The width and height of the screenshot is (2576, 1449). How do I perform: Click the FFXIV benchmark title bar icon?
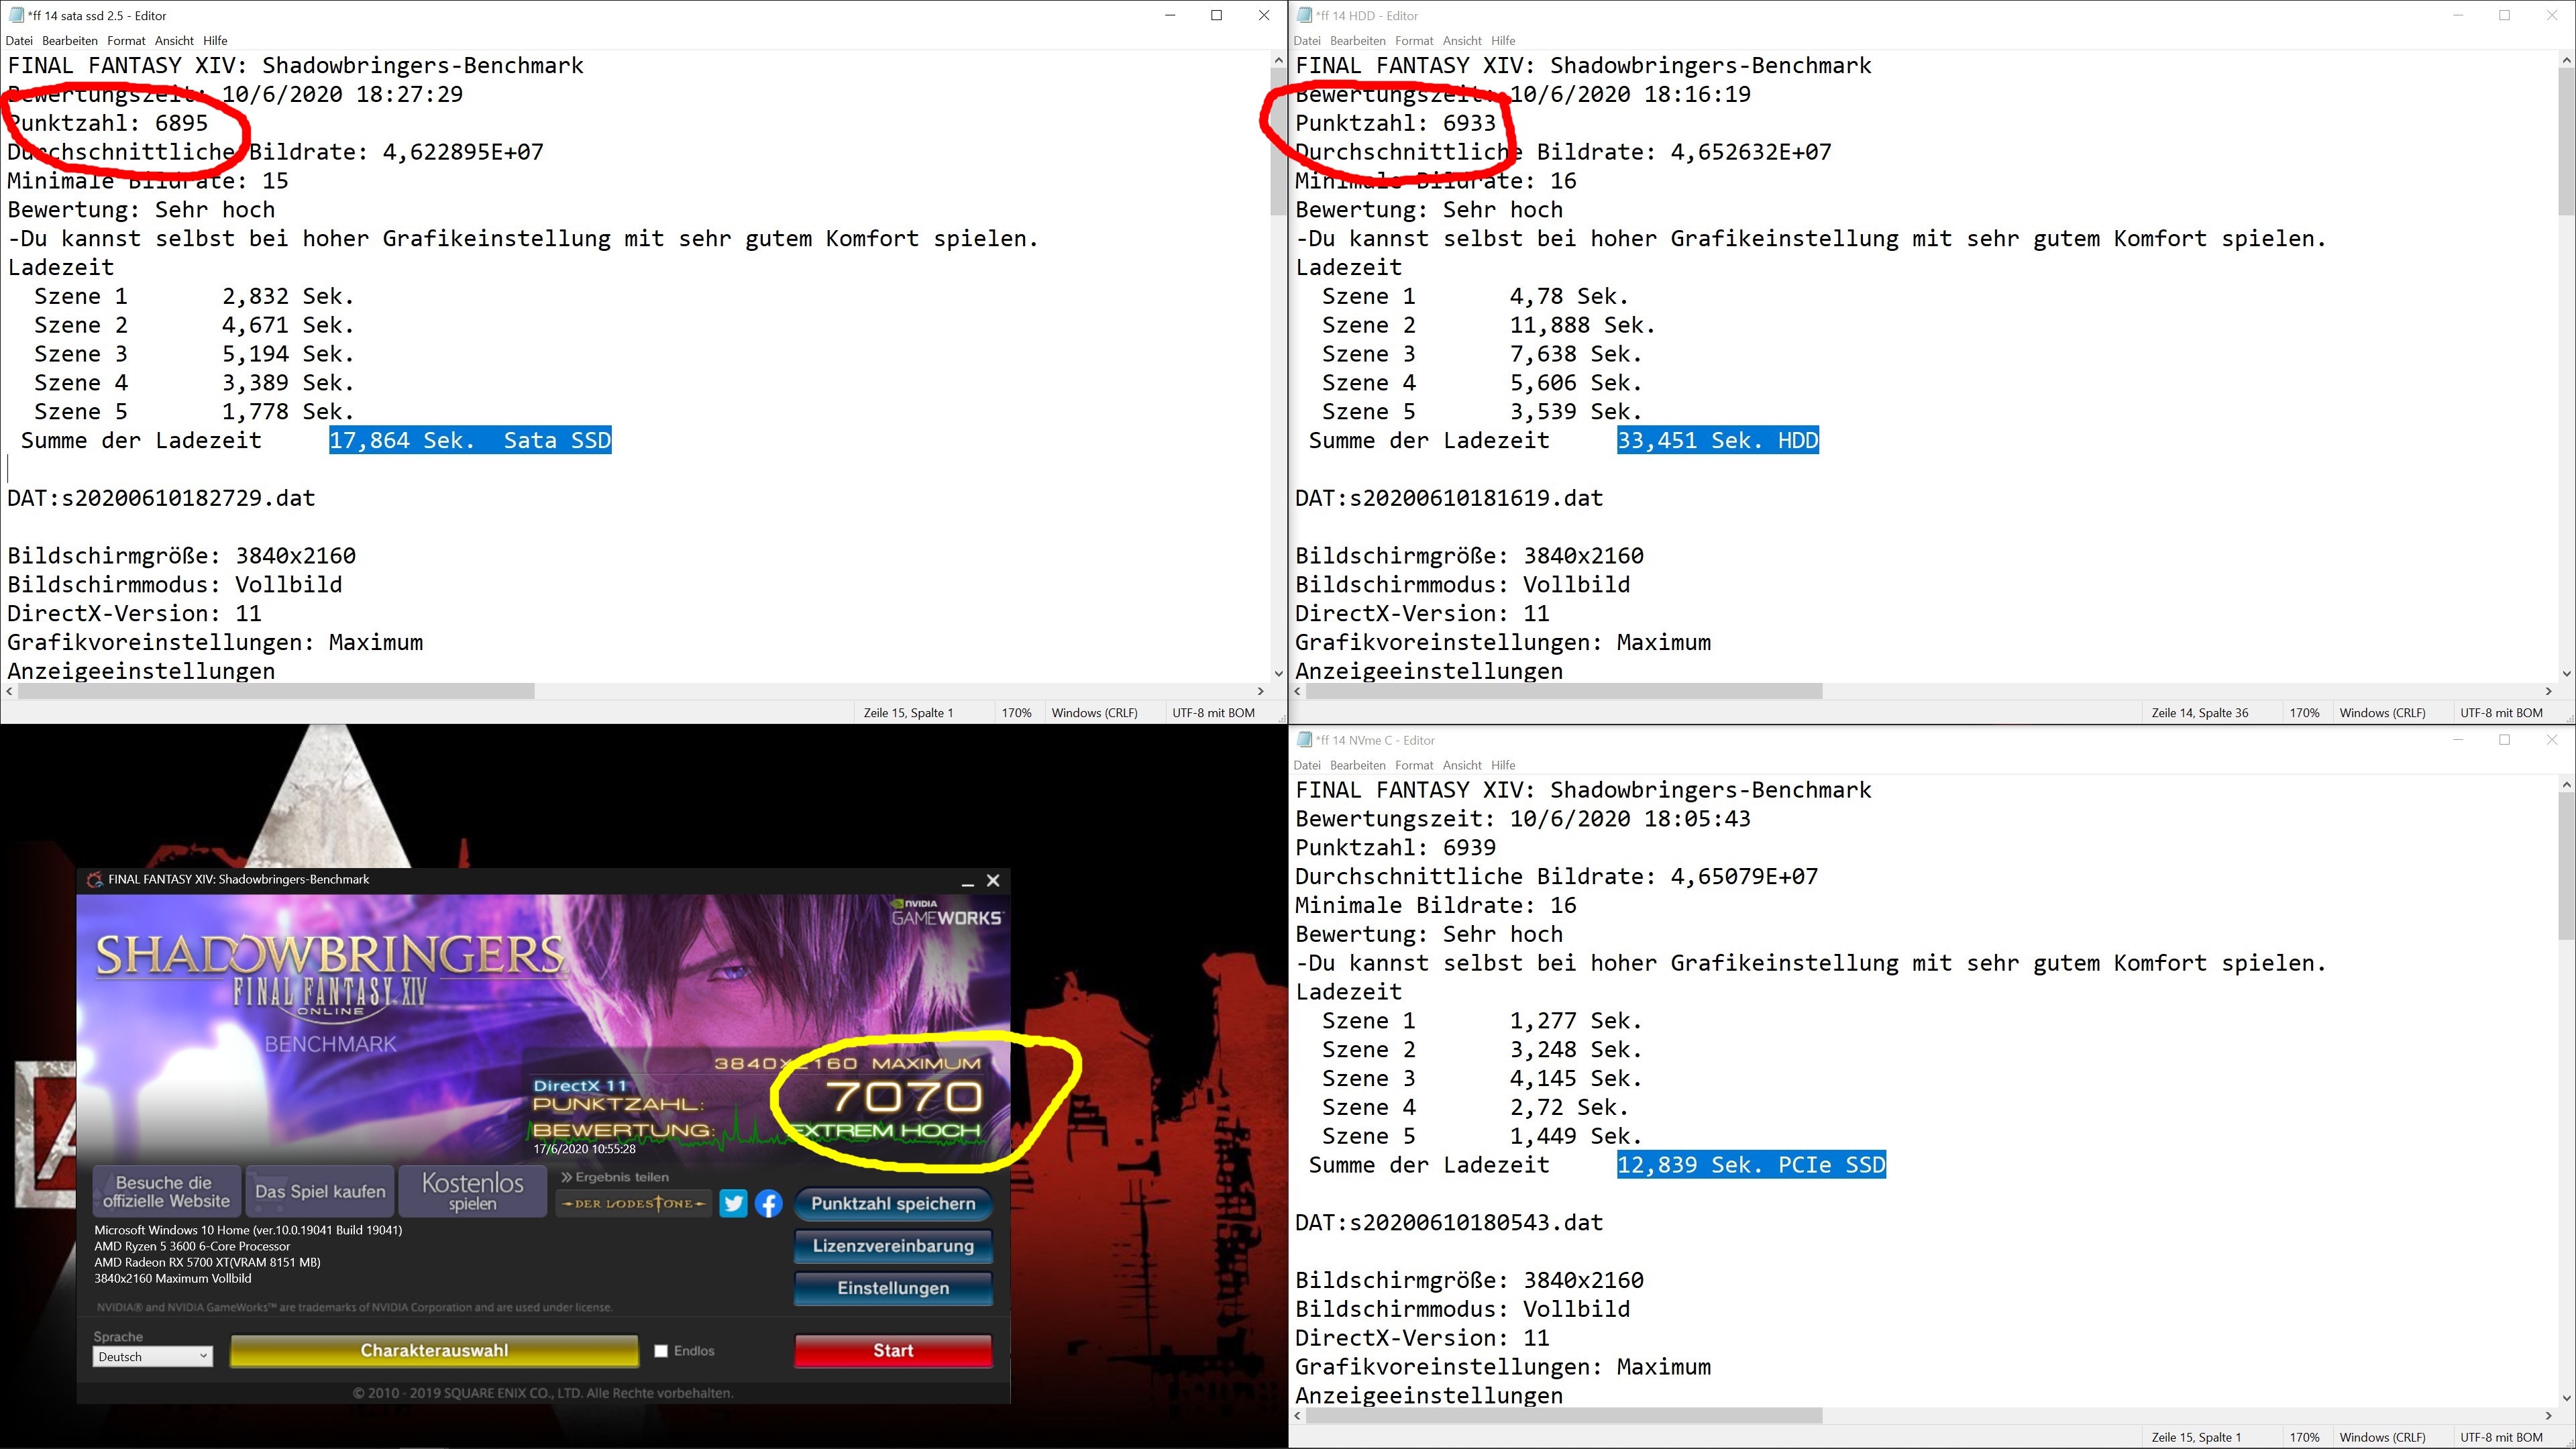tap(95, 880)
